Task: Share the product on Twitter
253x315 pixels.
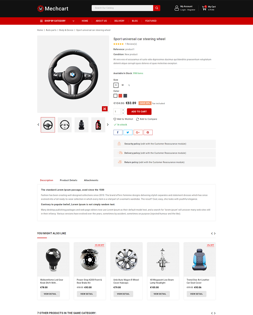Action: tap(128, 132)
